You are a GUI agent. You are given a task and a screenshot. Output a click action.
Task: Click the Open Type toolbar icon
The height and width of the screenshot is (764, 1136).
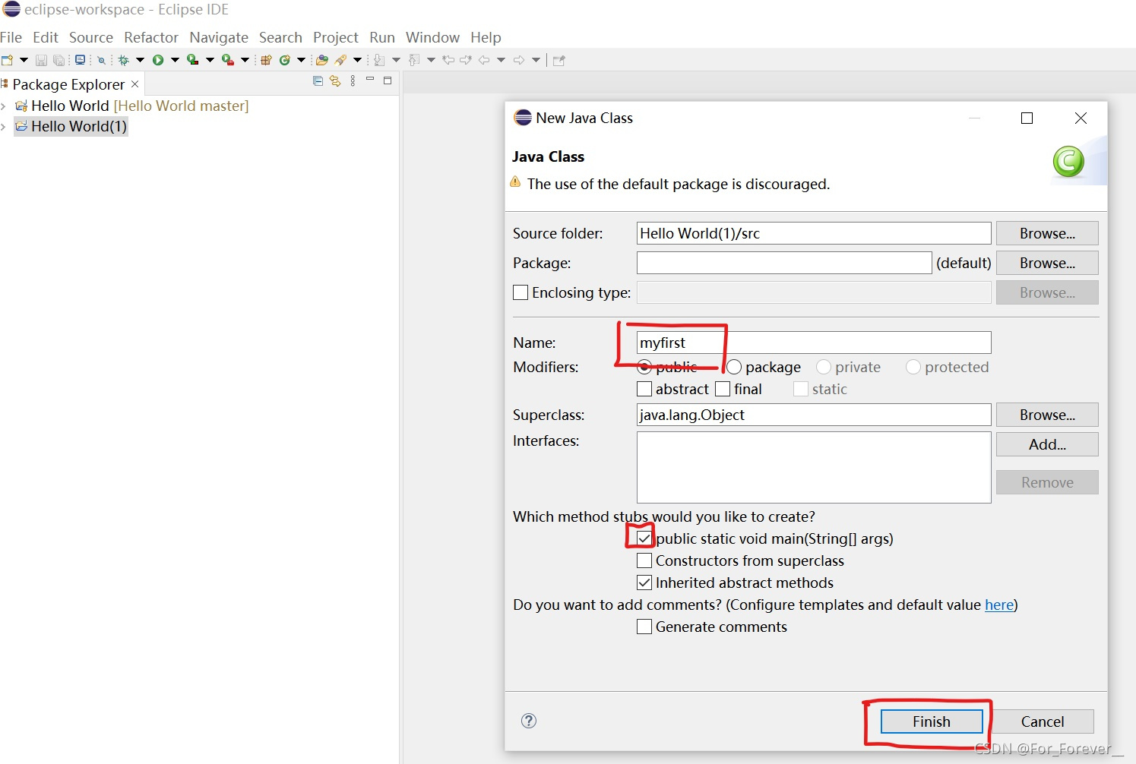click(x=321, y=60)
